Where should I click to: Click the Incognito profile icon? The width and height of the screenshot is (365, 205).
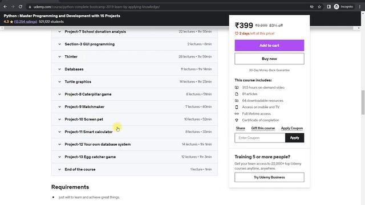pyautogui.click(x=336, y=7)
